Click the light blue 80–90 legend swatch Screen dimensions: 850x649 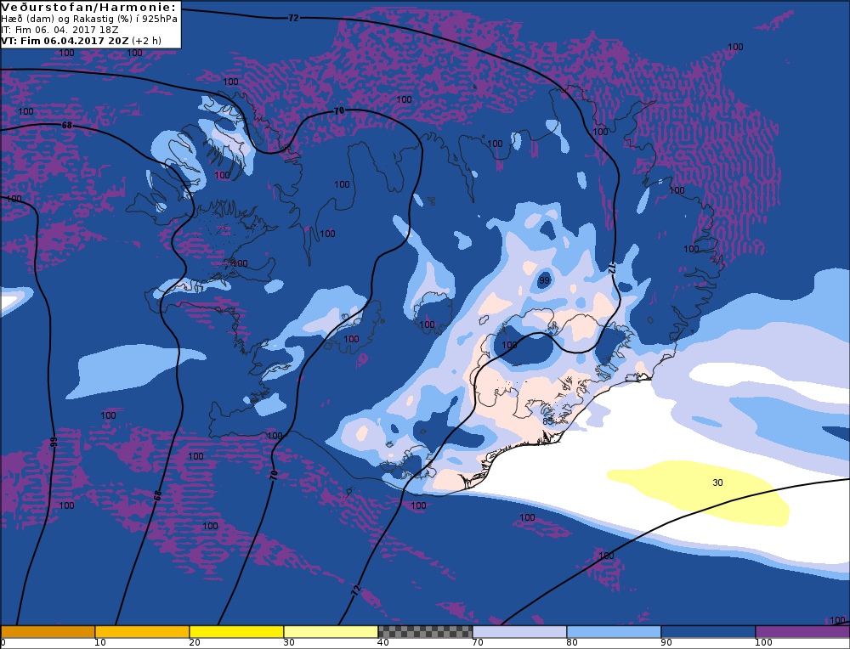614,632
